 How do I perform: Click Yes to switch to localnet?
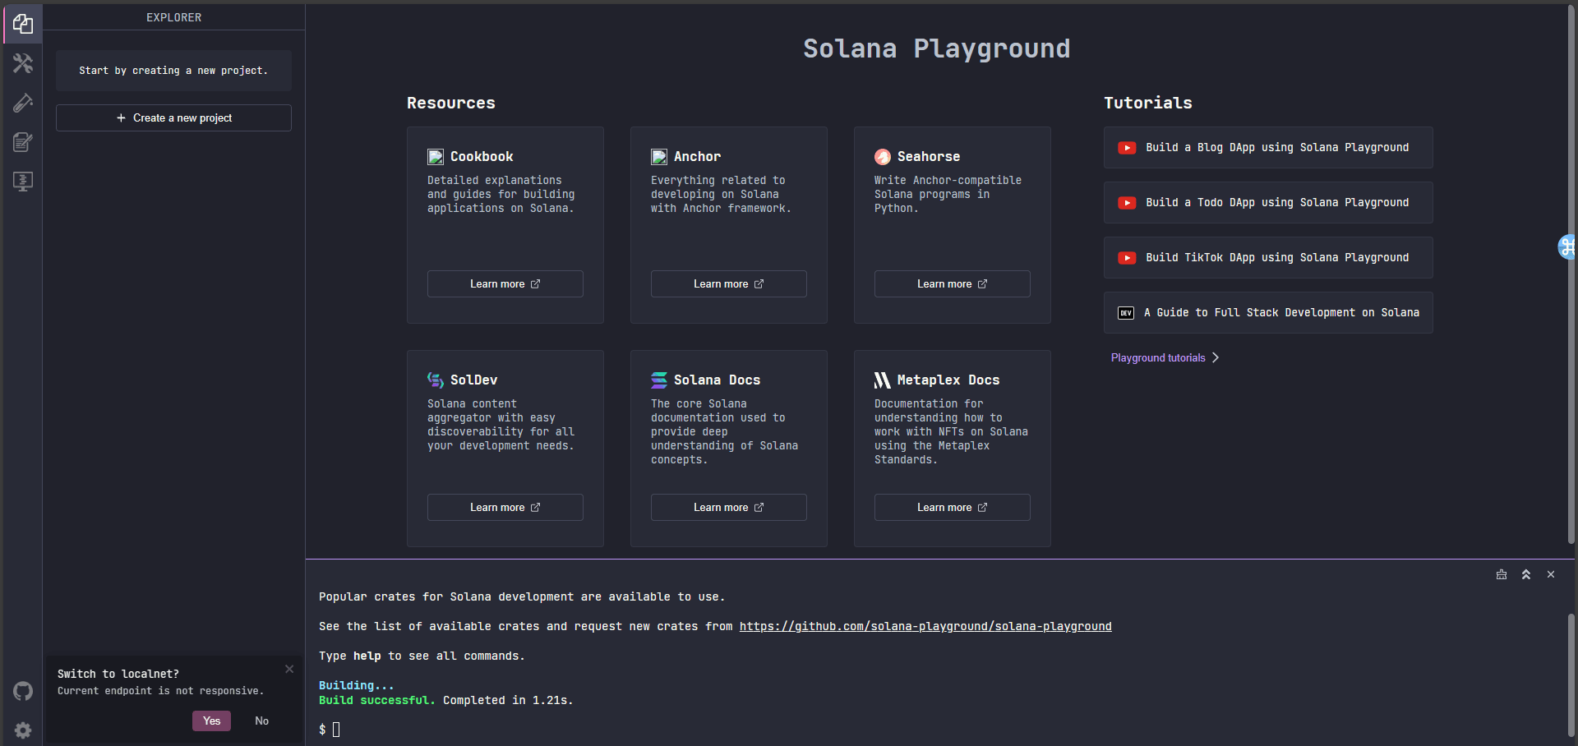coord(211,721)
